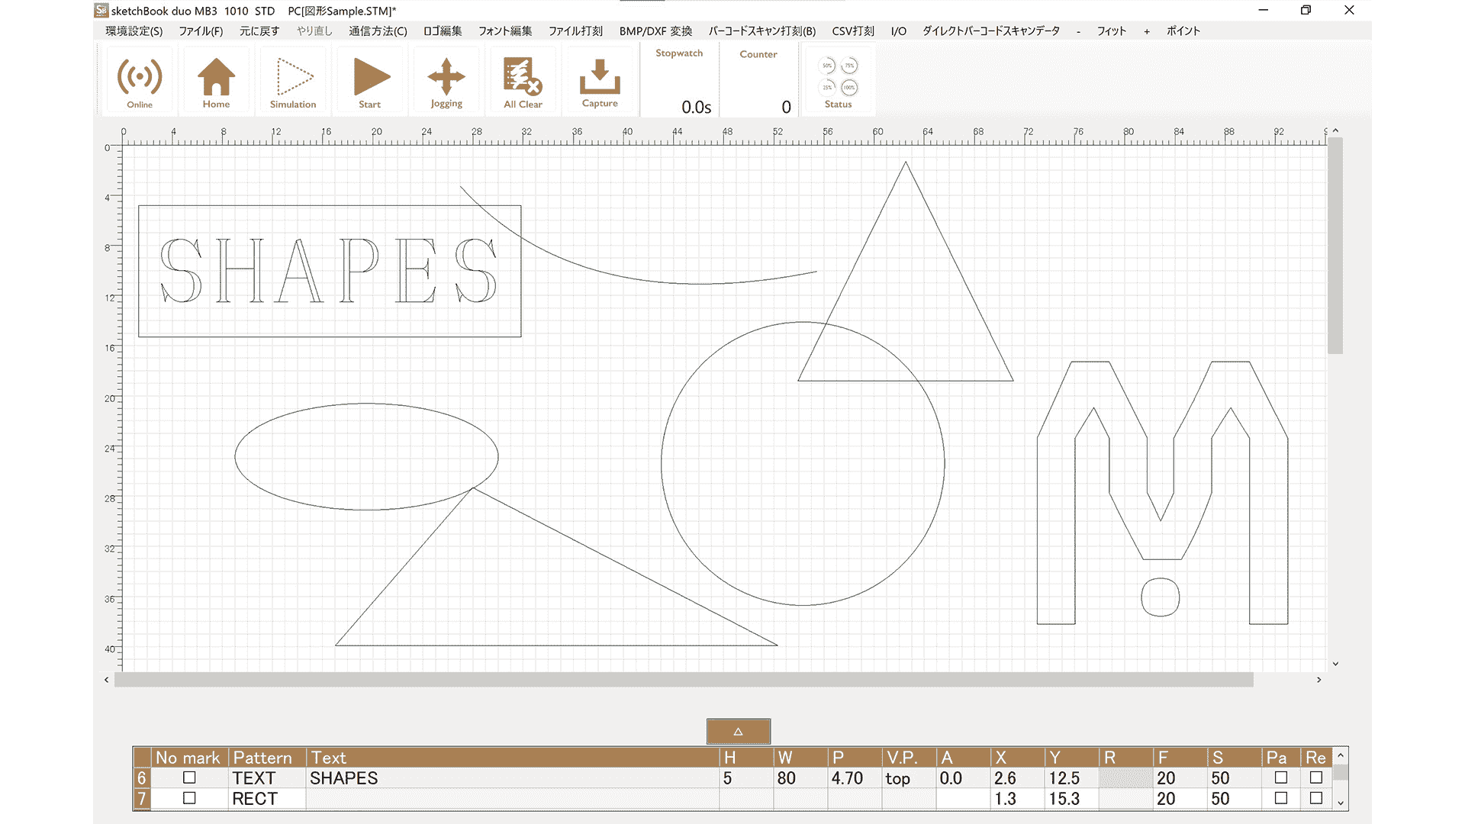Expand the data table panel upward
Screen dimensions: 1465x824
pos(738,731)
